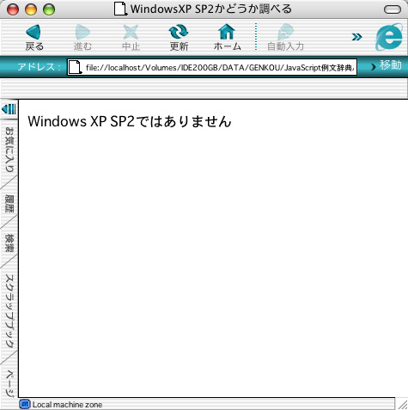Screen dimensions: 408x410
Task: Zoom the window with the green button
Action: click(x=49, y=9)
